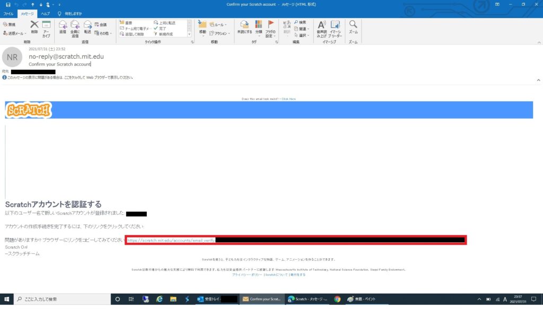
Task: Open the Donate (寄付をする) footer link
Action: (298, 275)
